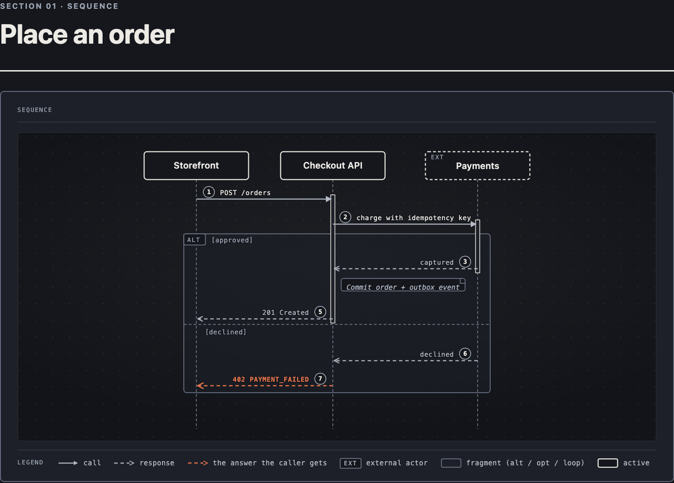Screen dimensions: 674x483
Task: Click the Payments activation bar
Action: 478,247
